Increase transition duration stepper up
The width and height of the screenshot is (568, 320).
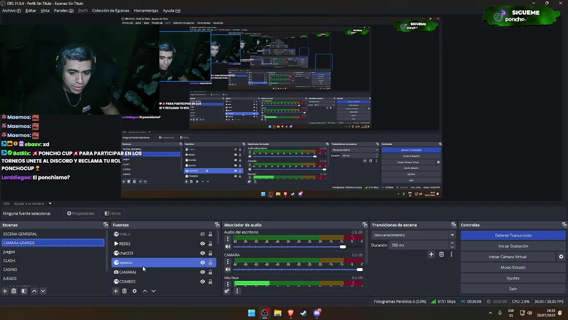(452, 243)
